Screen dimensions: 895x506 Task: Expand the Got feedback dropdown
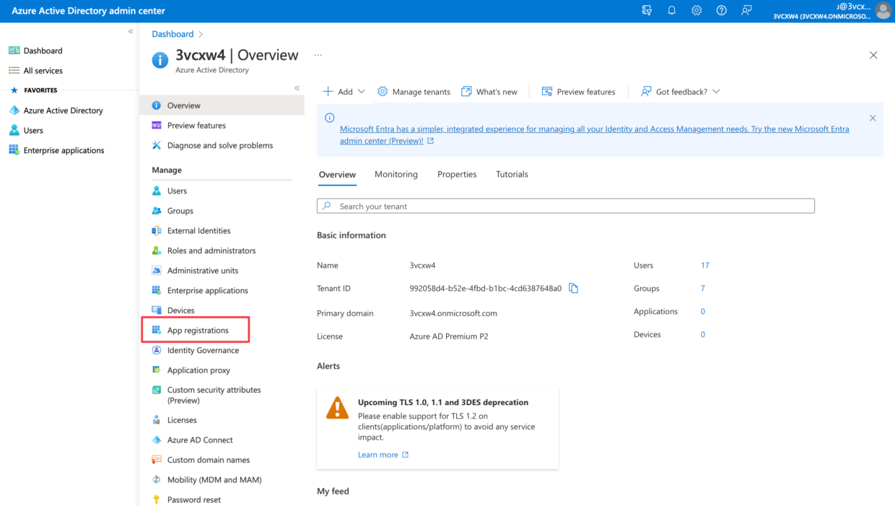point(679,92)
